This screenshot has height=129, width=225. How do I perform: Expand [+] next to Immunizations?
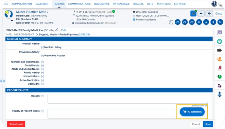(42, 76)
